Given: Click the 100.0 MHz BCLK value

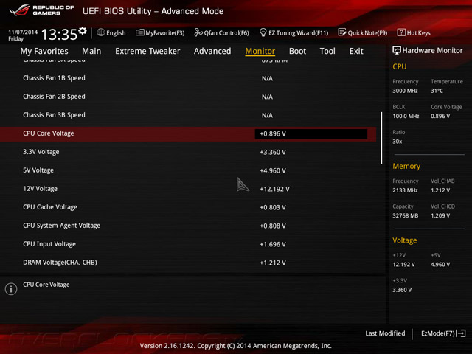Looking at the screenshot, I should pos(406,116).
